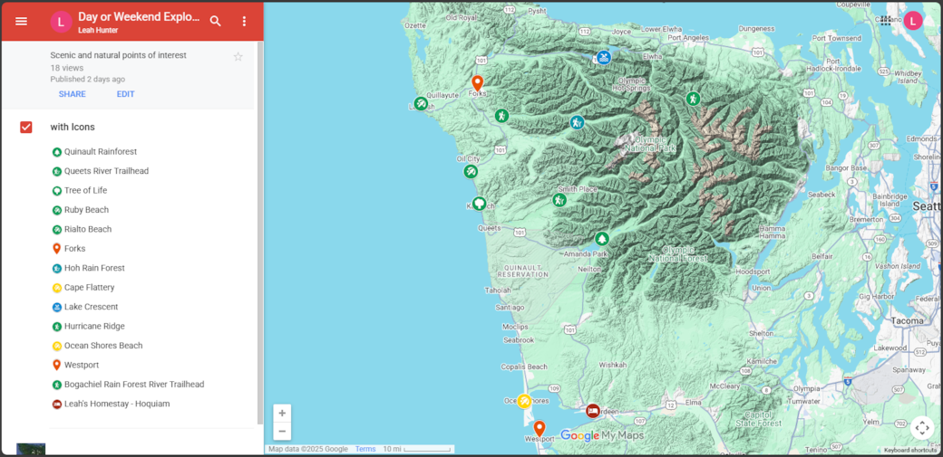Viewport: 943px width, 457px height.
Task: Open the search icon in the red header
Action: pyautogui.click(x=215, y=21)
